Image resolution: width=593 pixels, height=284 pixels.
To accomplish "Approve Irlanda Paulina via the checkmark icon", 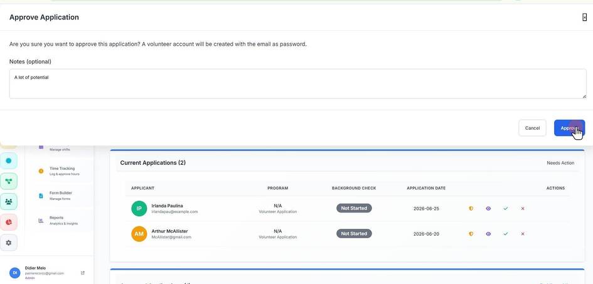I will 506,209.
